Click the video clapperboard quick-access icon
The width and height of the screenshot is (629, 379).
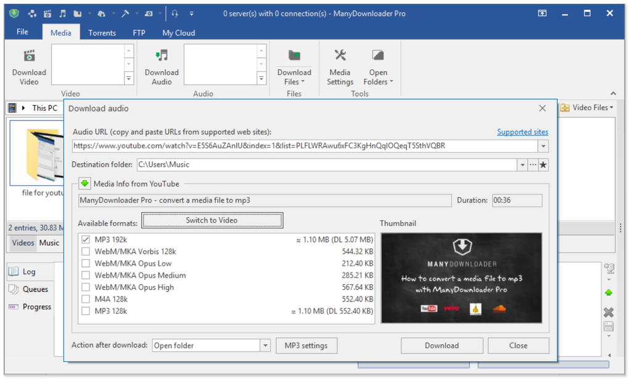tap(47, 14)
